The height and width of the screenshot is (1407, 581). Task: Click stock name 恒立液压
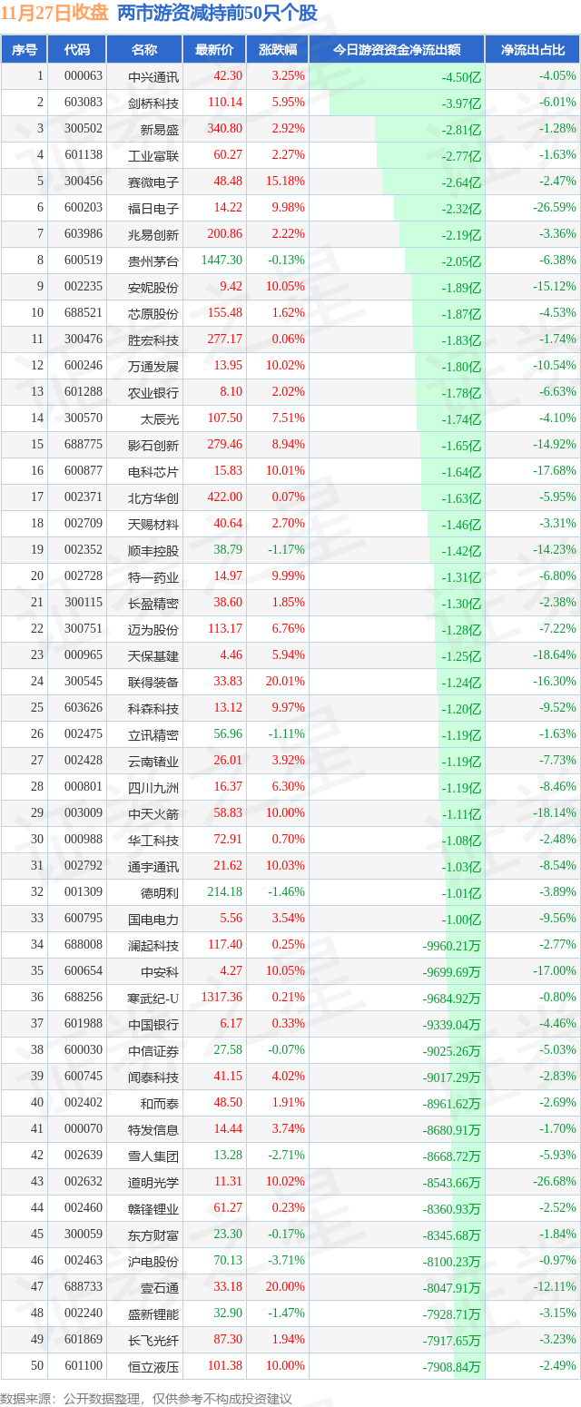[153, 1366]
